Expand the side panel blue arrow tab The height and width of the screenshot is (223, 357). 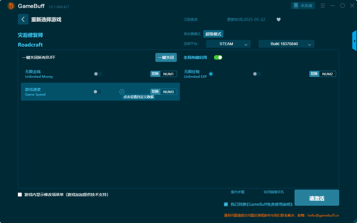(354, 41)
